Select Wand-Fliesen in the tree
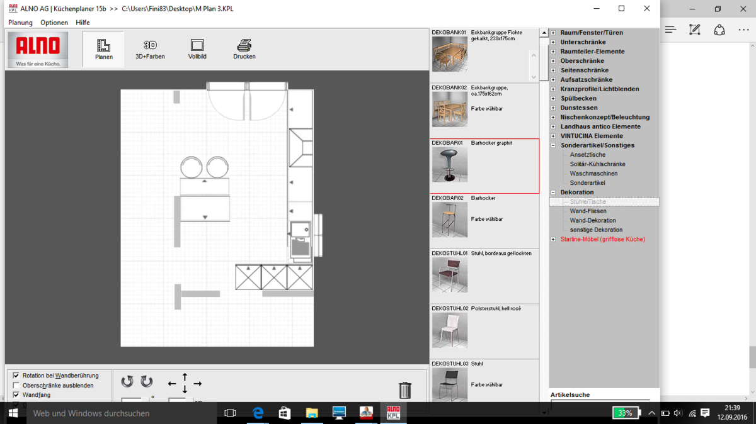The width and height of the screenshot is (756, 424). click(x=588, y=211)
